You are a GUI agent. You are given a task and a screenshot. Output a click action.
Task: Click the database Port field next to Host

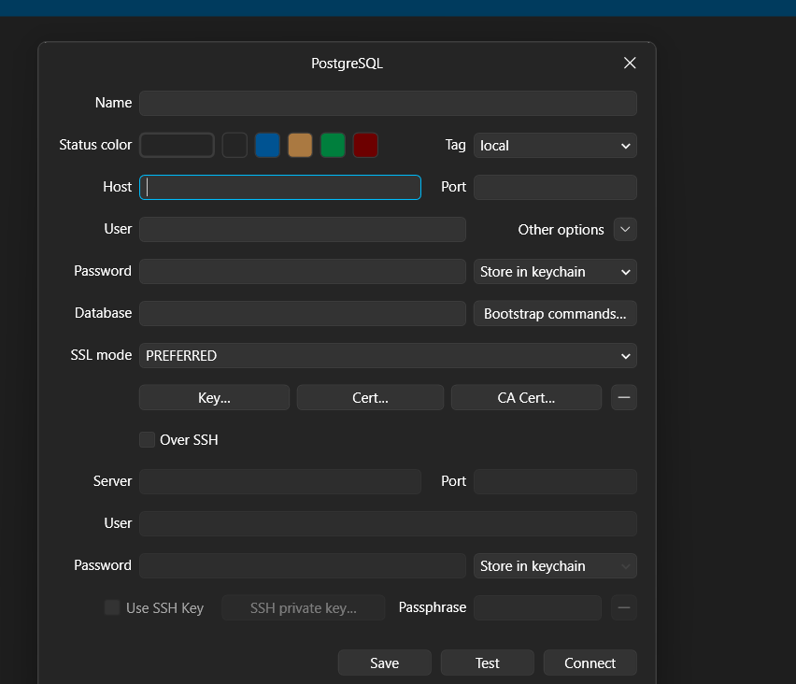point(555,188)
